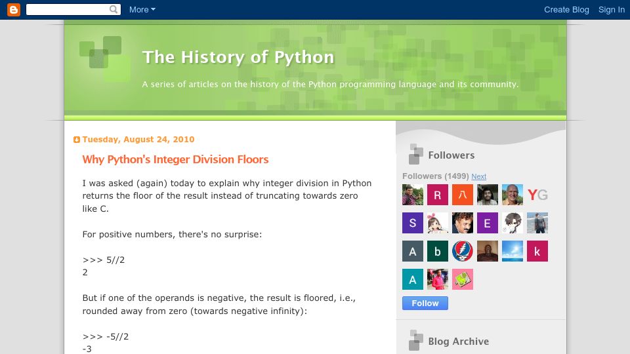This screenshot has width=630, height=354.
Task: Select the orange 八 follower avatar
Action: (463, 195)
